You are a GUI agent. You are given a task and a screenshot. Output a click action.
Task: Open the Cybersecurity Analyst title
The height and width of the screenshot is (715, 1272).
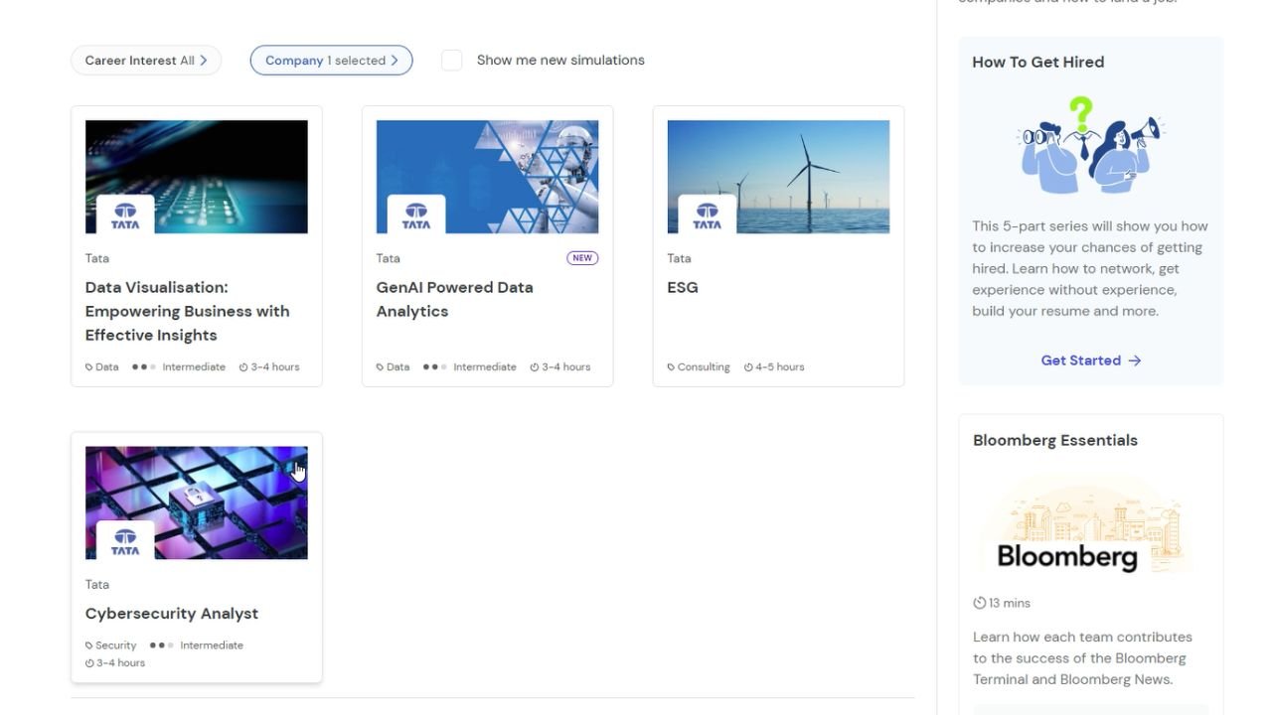coord(172,614)
